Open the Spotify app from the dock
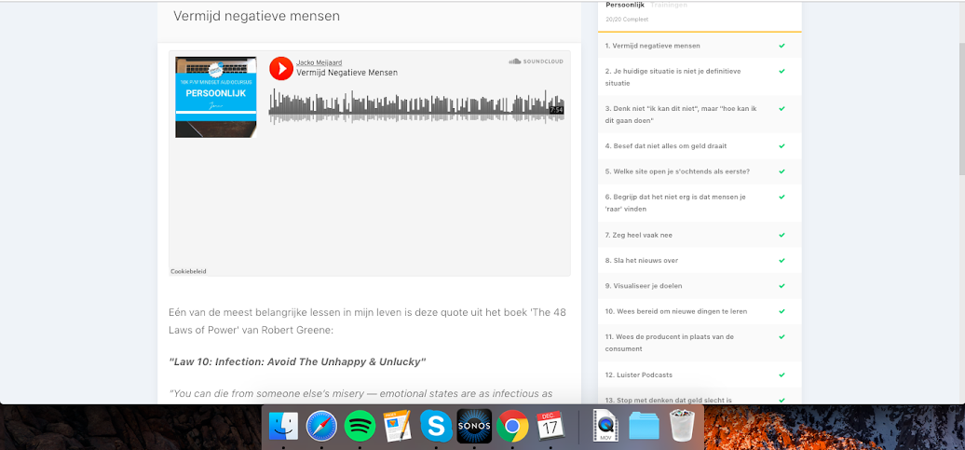Screen dimensions: 965x450 (x=360, y=426)
